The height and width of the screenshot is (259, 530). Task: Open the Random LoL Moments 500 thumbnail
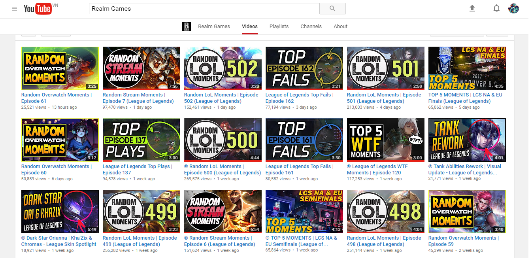[223, 140]
